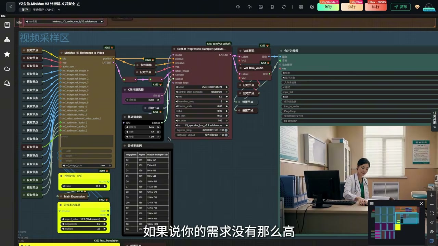
Task: Open the star favorites icon in the left sidebar
Action: pos(7,54)
